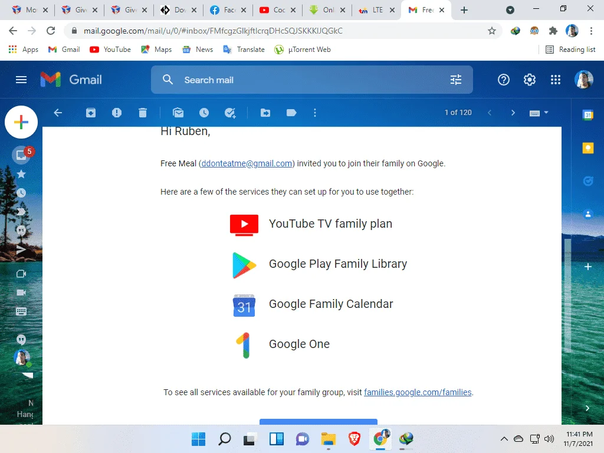Screen dimensions: 604x453
Task: Switch to the Facebook browser tab
Action: pos(228,10)
